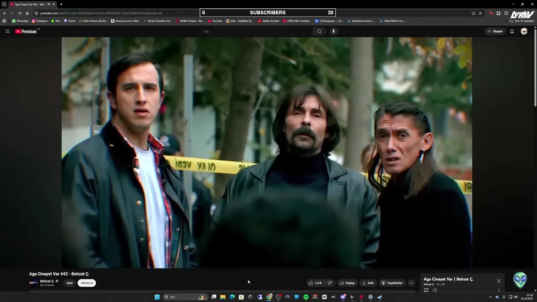Open YouTube notifications bell

512,31
